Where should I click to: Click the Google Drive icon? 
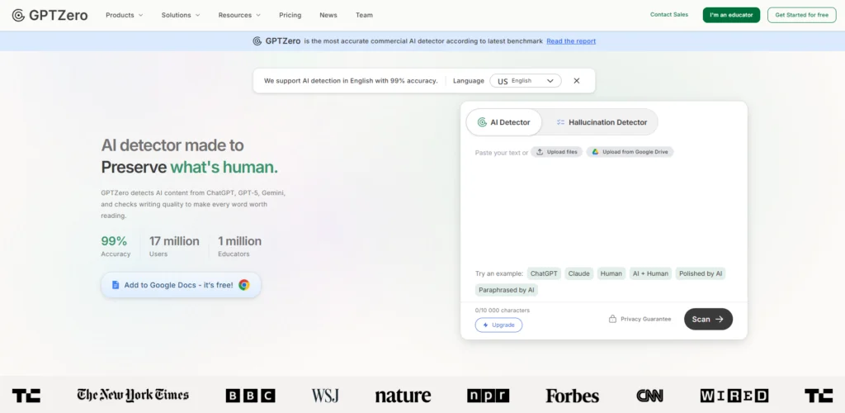pos(596,152)
